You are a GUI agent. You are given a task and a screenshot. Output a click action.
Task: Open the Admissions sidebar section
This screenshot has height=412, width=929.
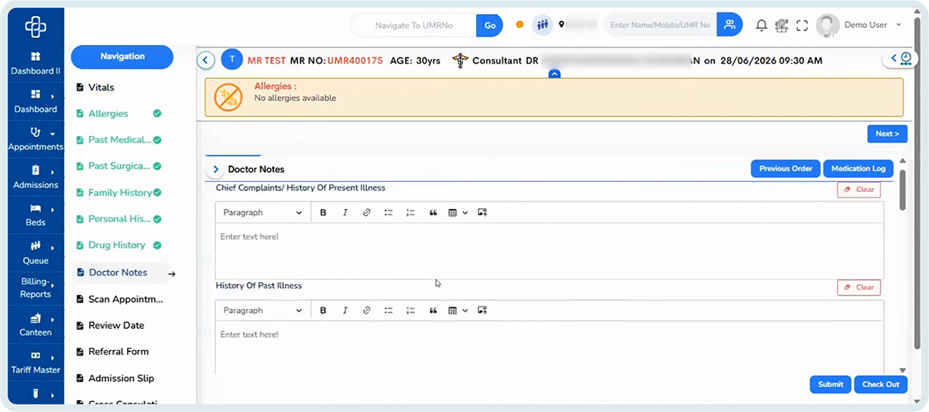(36, 177)
